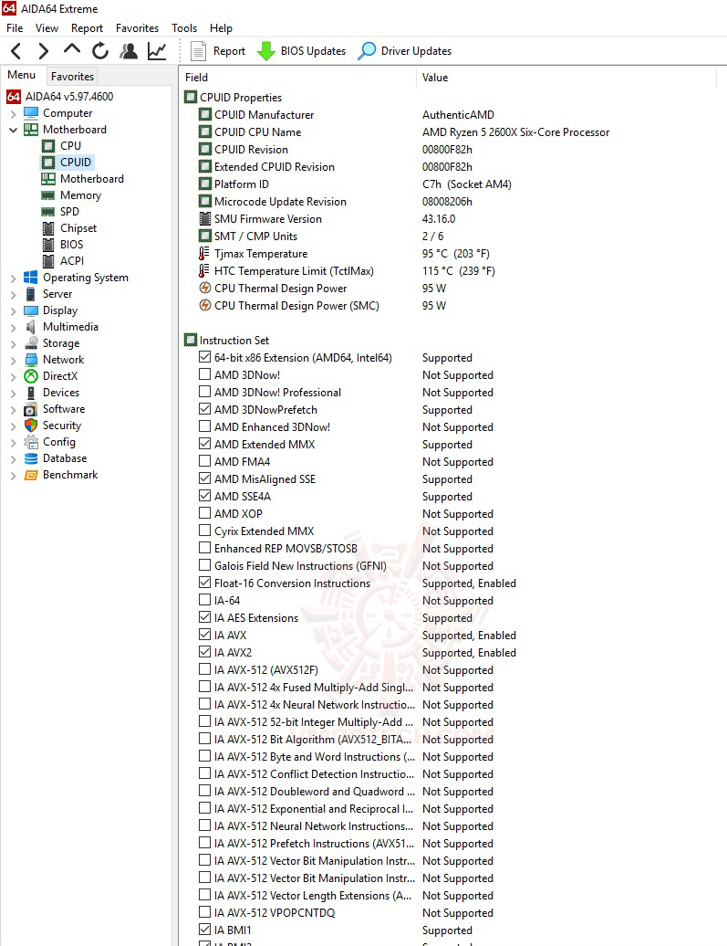Open the user profile toolbar icon

128,51
